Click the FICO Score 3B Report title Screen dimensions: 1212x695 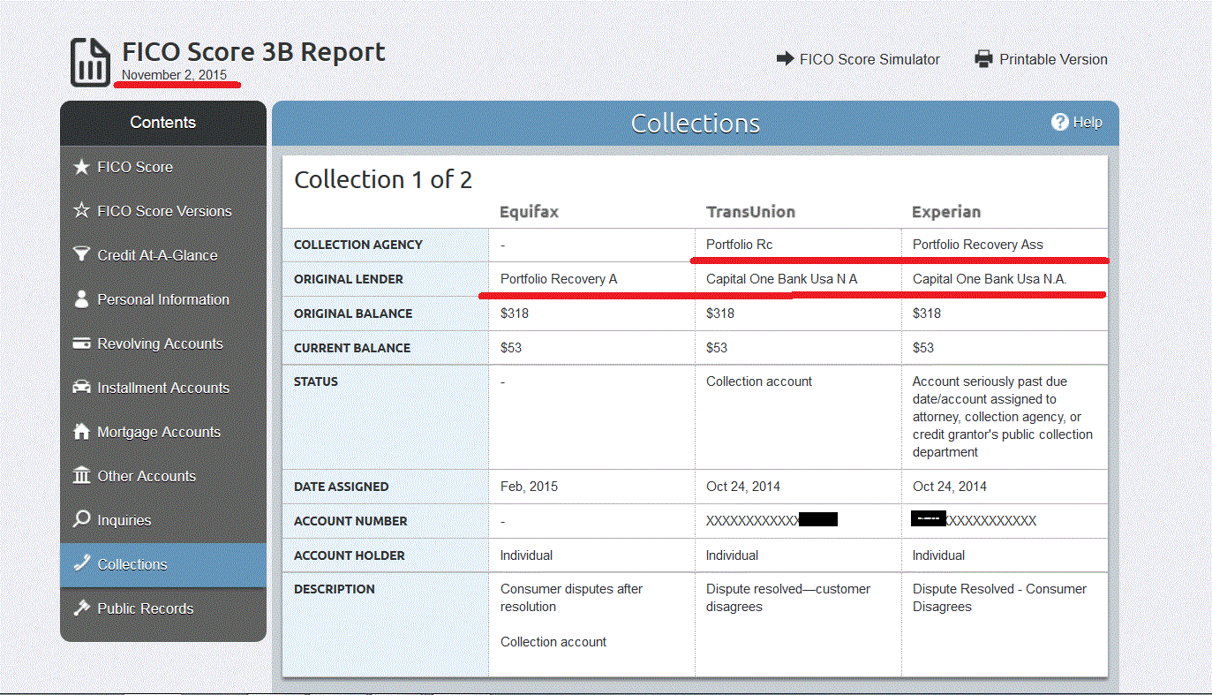(253, 52)
